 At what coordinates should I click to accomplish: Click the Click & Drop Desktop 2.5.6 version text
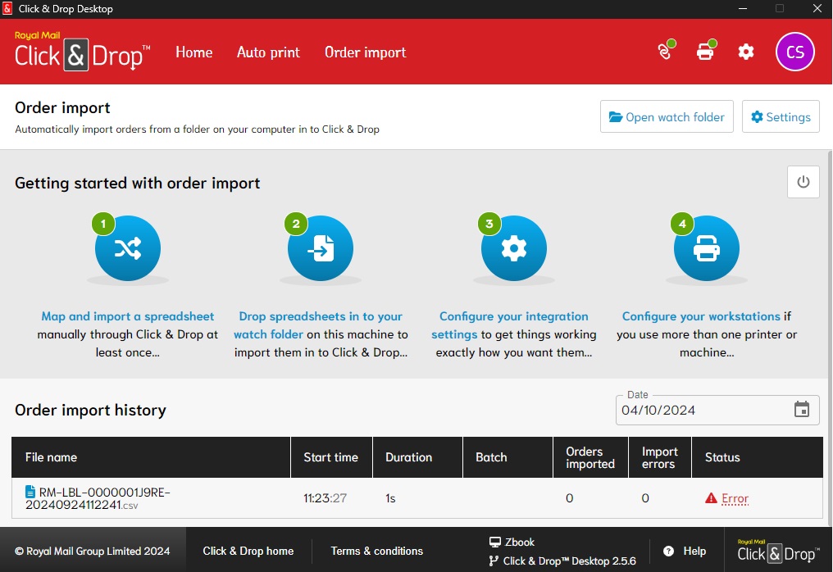[x=570, y=561]
